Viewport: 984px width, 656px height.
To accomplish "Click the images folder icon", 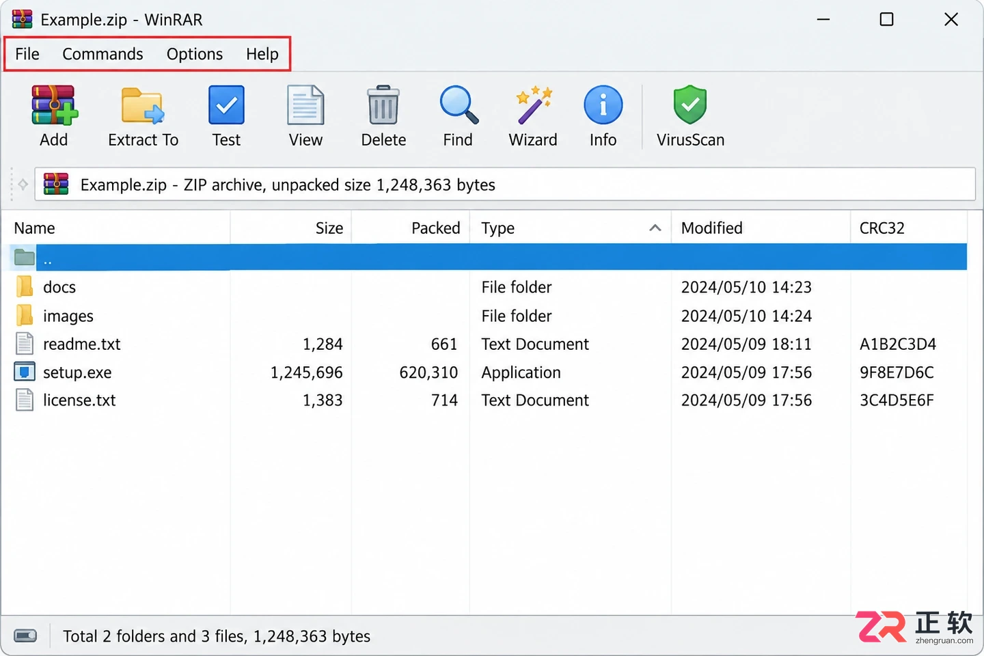I will click(25, 316).
